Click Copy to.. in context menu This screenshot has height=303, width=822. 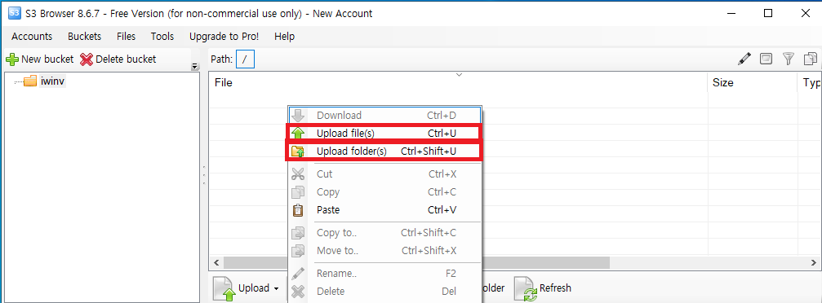coord(384,232)
